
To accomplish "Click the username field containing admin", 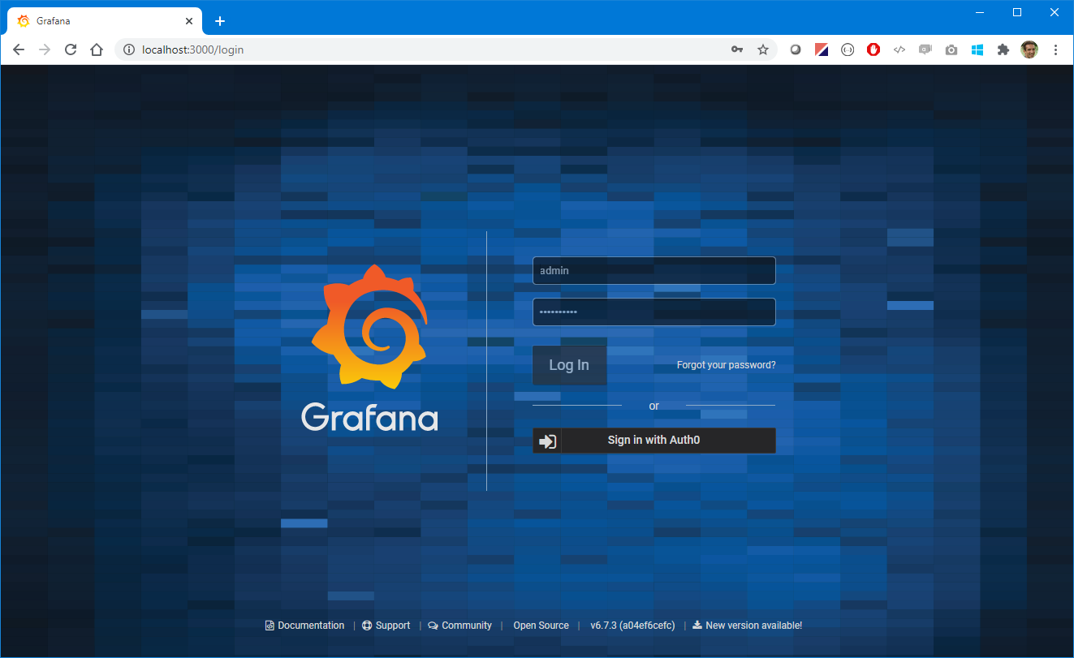I will [653, 271].
